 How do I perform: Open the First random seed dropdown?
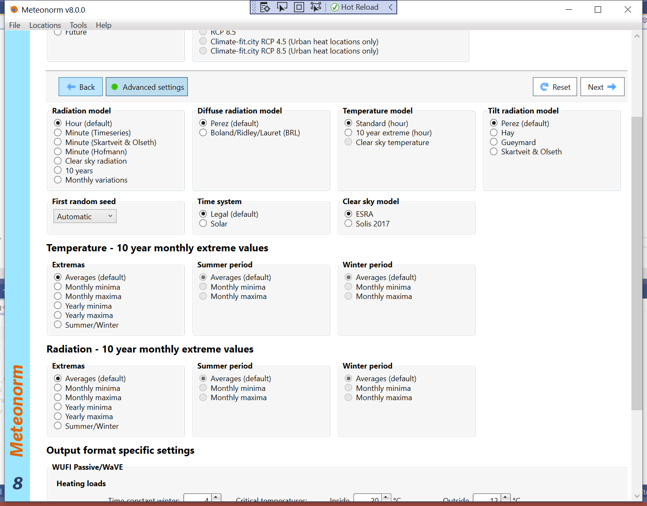[x=85, y=216]
